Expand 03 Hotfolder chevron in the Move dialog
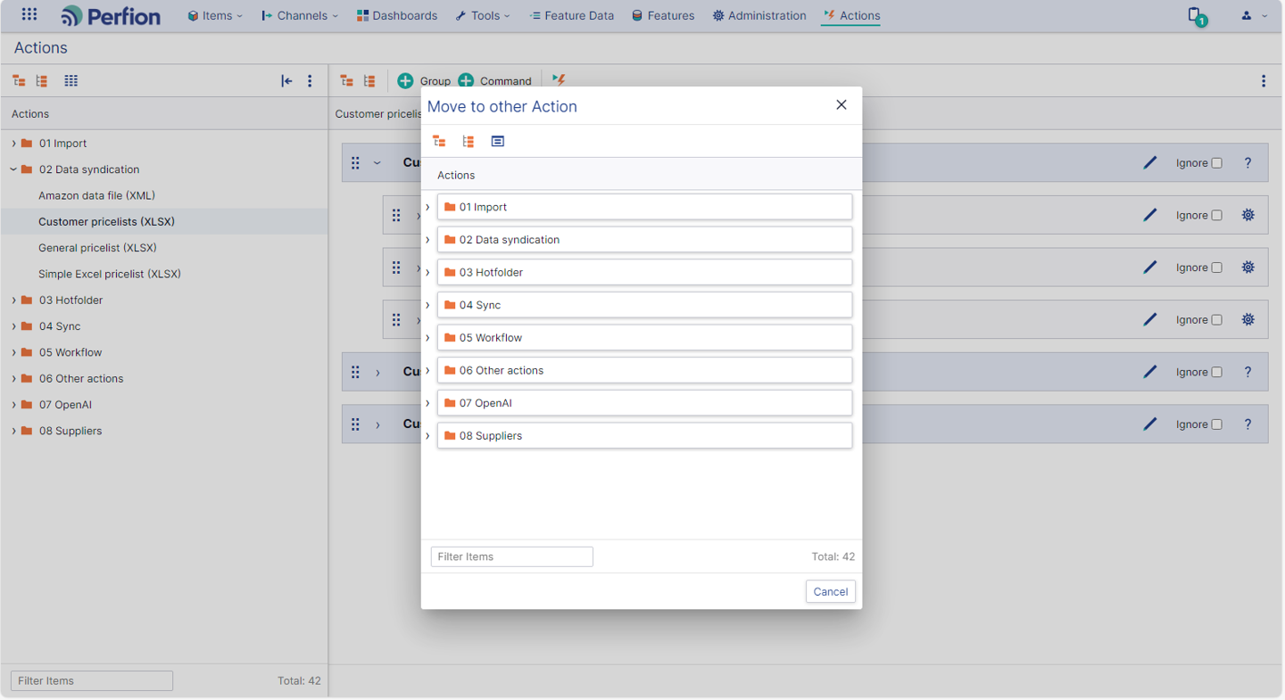The image size is (1285, 700). coord(427,272)
